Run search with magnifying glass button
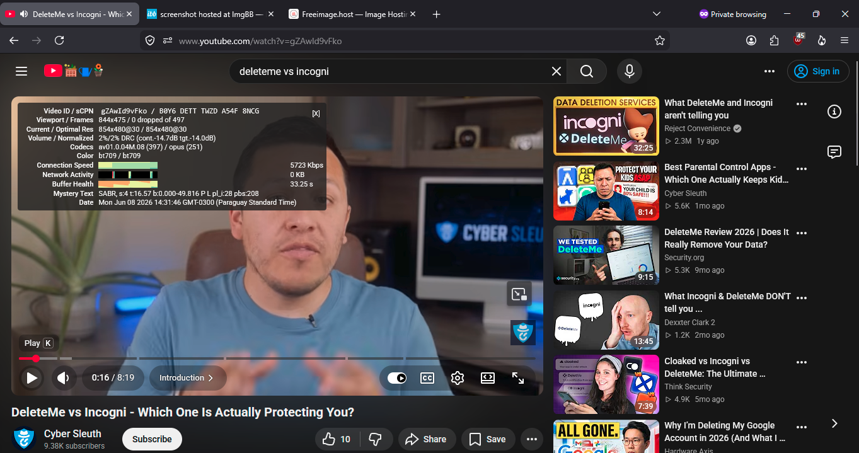The image size is (859, 453). click(587, 71)
